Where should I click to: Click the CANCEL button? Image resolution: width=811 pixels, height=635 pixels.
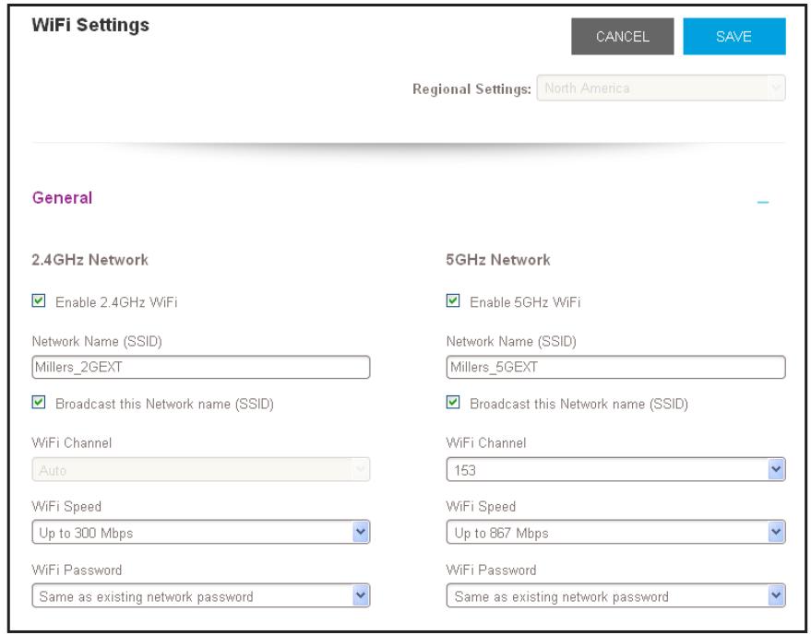coord(622,36)
